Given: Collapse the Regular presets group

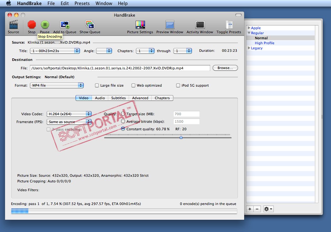Looking at the screenshot, I should [x=249, y=33].
